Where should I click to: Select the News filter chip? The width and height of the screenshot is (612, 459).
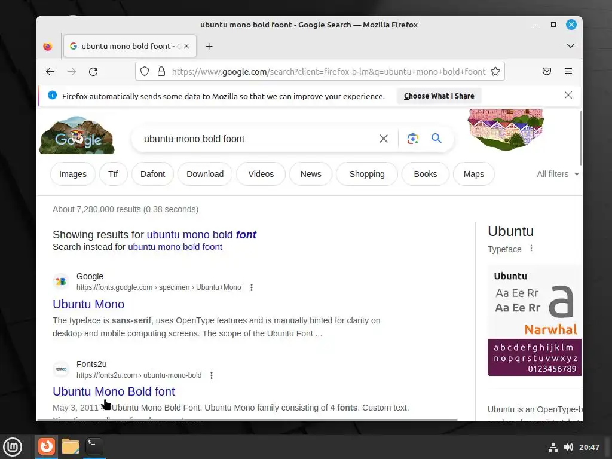311,174
